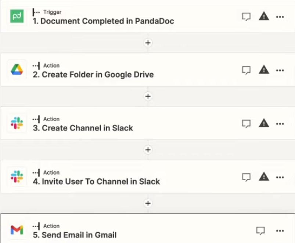Click the Trigger label on step 1
Image resolution: width=295 pixels, height=243 pixels.
[52, 12]
